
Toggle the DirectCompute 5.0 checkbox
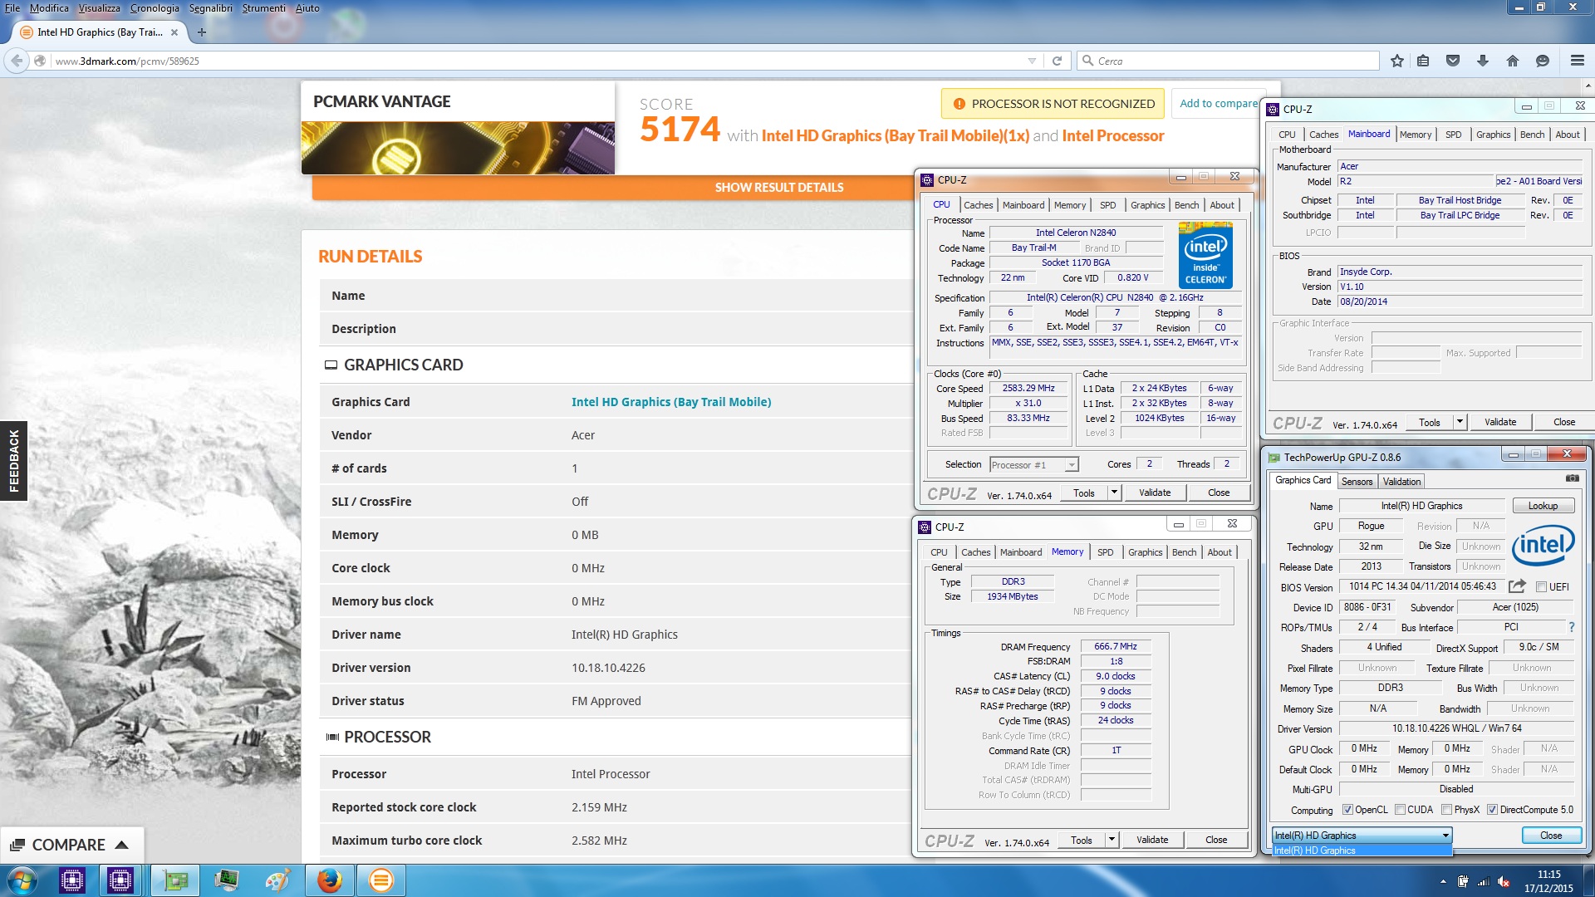(x=1492, y=810)
